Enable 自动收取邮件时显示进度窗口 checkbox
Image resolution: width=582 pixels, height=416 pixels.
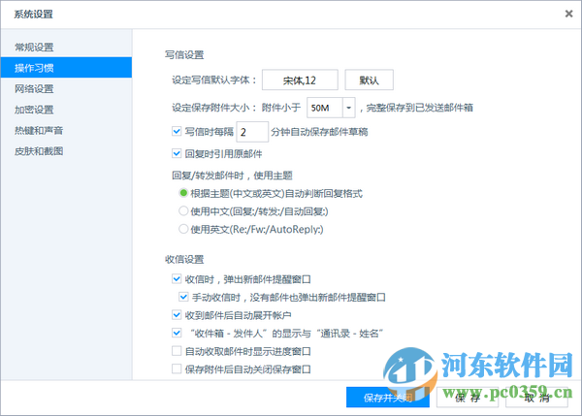point(177,351)
